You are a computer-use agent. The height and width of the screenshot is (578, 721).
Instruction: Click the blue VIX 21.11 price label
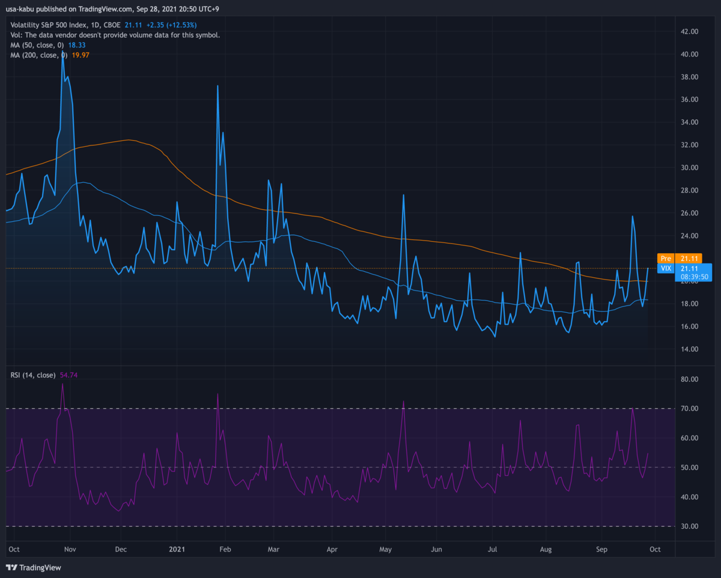pos(684,268)
